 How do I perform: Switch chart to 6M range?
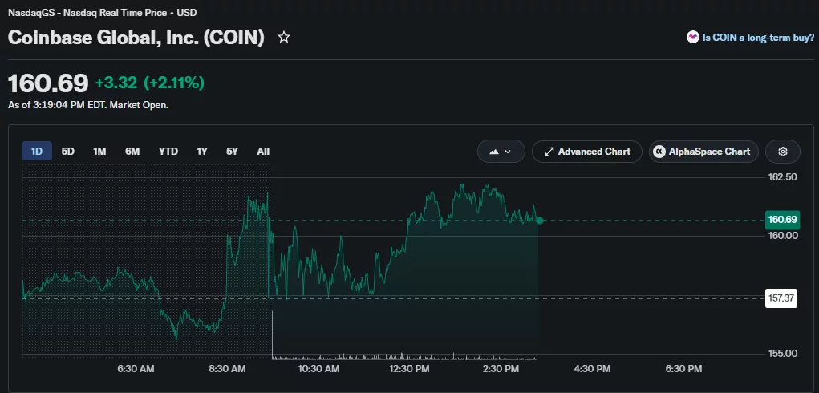pos(132,152)
